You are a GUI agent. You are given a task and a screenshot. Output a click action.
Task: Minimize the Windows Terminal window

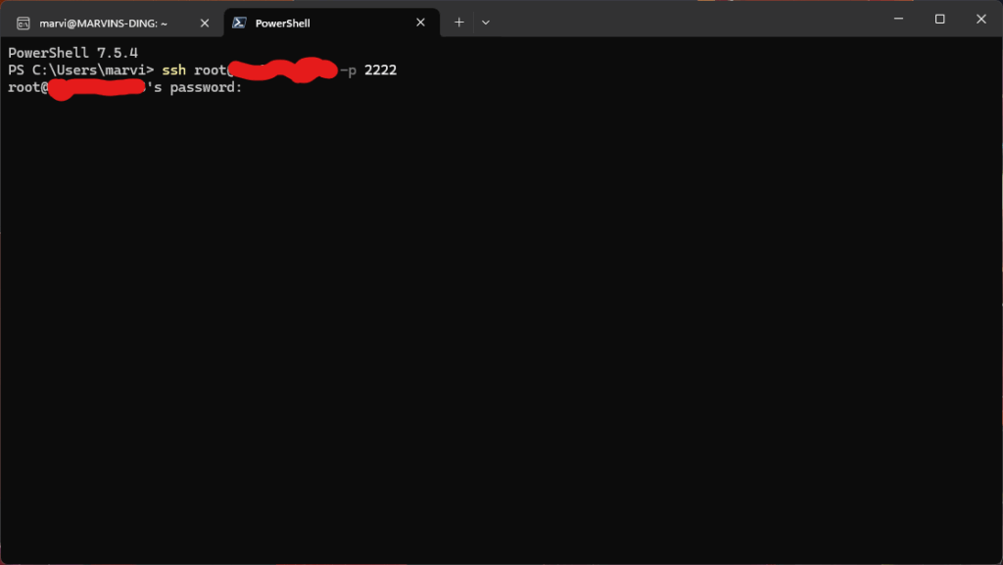pos(897,18)
